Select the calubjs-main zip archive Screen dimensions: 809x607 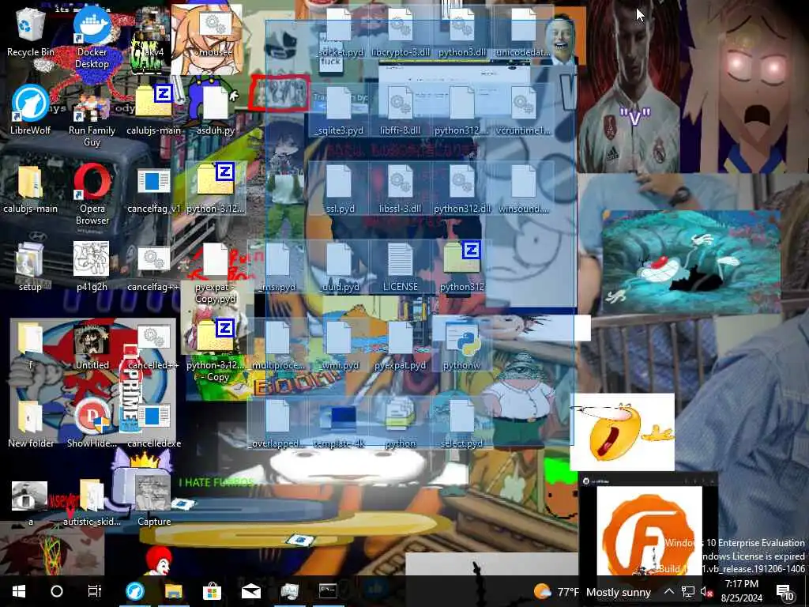[153, 111]
